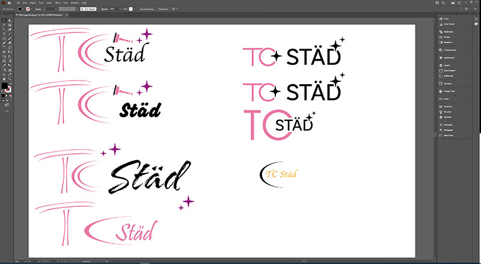Select the Eyedropper tool

(4, 65)
